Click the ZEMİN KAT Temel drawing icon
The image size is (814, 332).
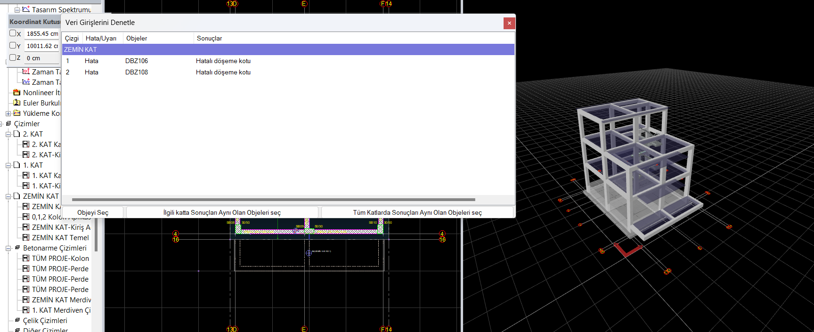point(26,237)
